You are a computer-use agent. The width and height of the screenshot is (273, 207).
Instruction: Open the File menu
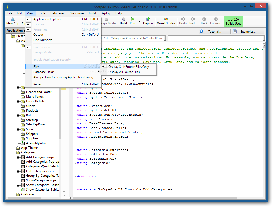pos(10,13)
